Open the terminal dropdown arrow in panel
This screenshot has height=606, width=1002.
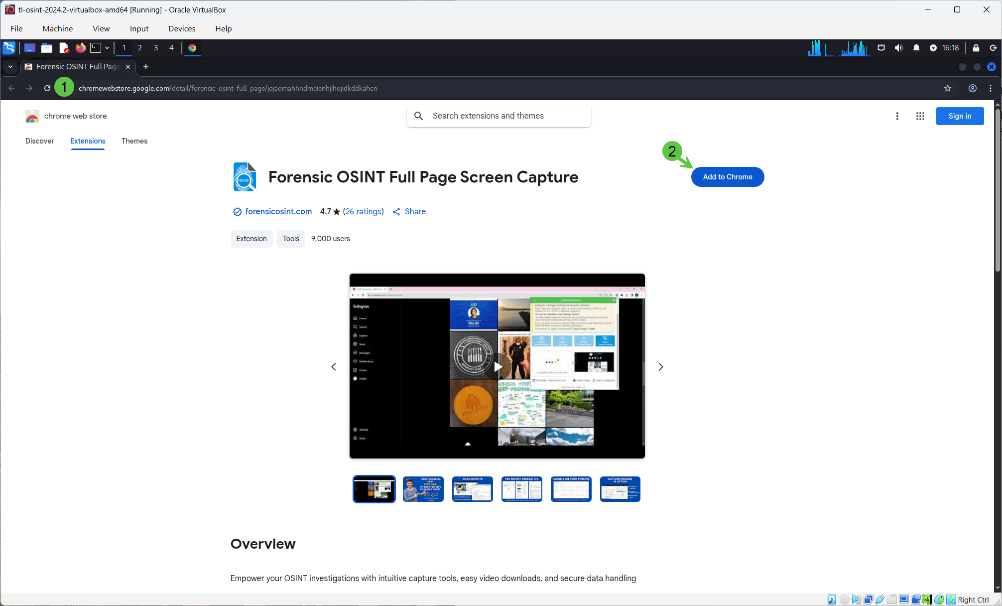(x=107, y=48)
